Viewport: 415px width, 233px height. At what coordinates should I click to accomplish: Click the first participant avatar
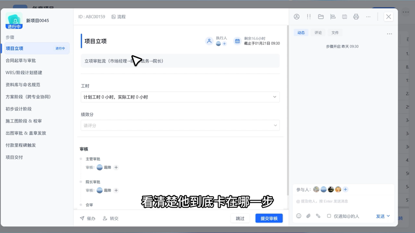tap(316, 189)
